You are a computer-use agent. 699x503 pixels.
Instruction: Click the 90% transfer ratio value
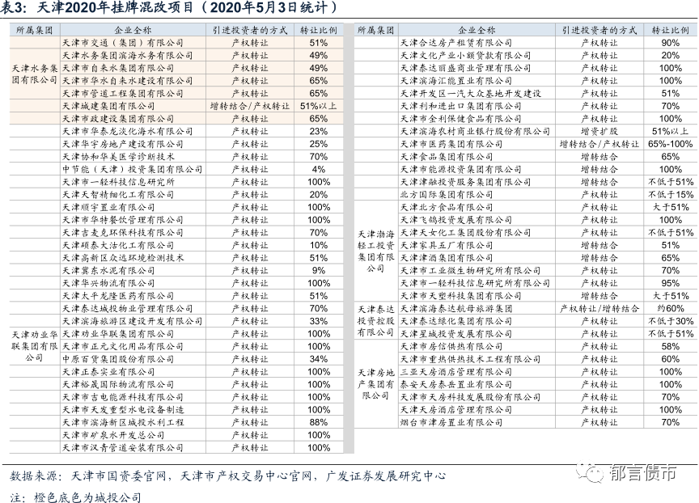[x=671, y=43]
